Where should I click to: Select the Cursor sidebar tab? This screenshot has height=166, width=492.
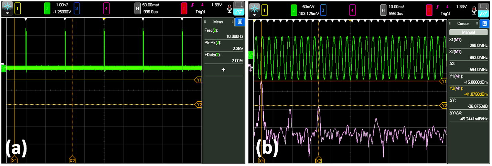click(x=463, y=24)
